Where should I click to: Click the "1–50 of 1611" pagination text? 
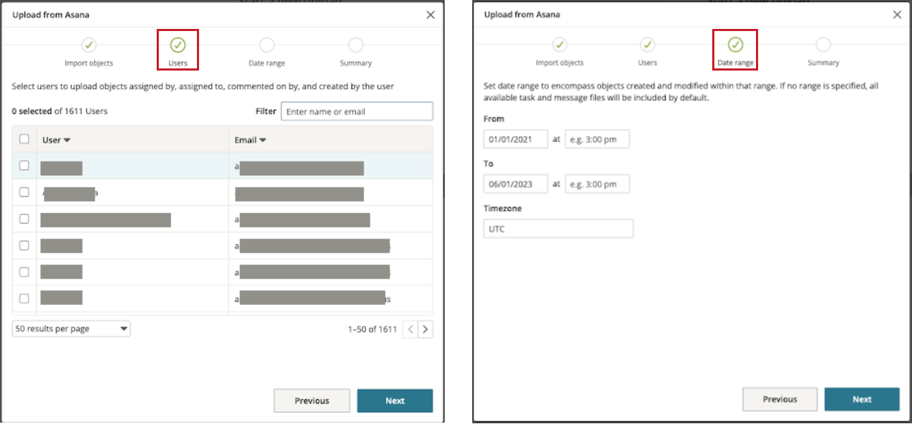(373, 329)
